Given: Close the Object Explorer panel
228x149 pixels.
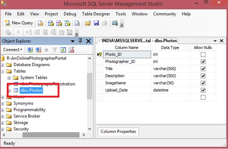Looking at the screenshot, I should [x=88, y=41].
